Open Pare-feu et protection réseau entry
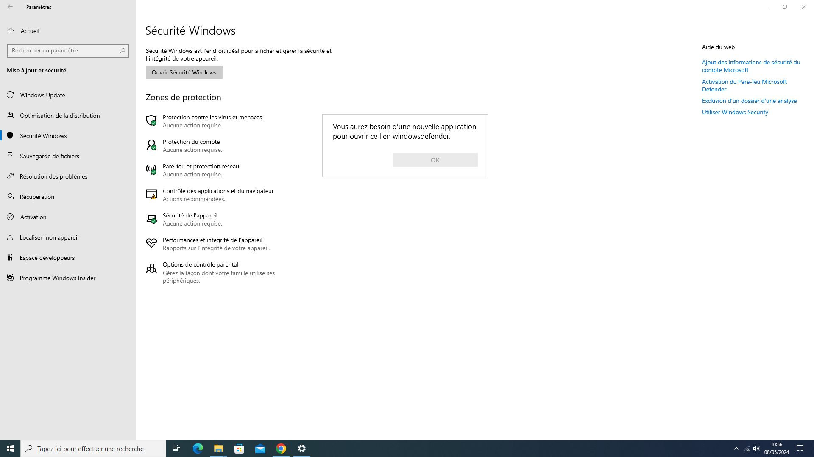This screenshot has width=814, height=457. [212, 170]
